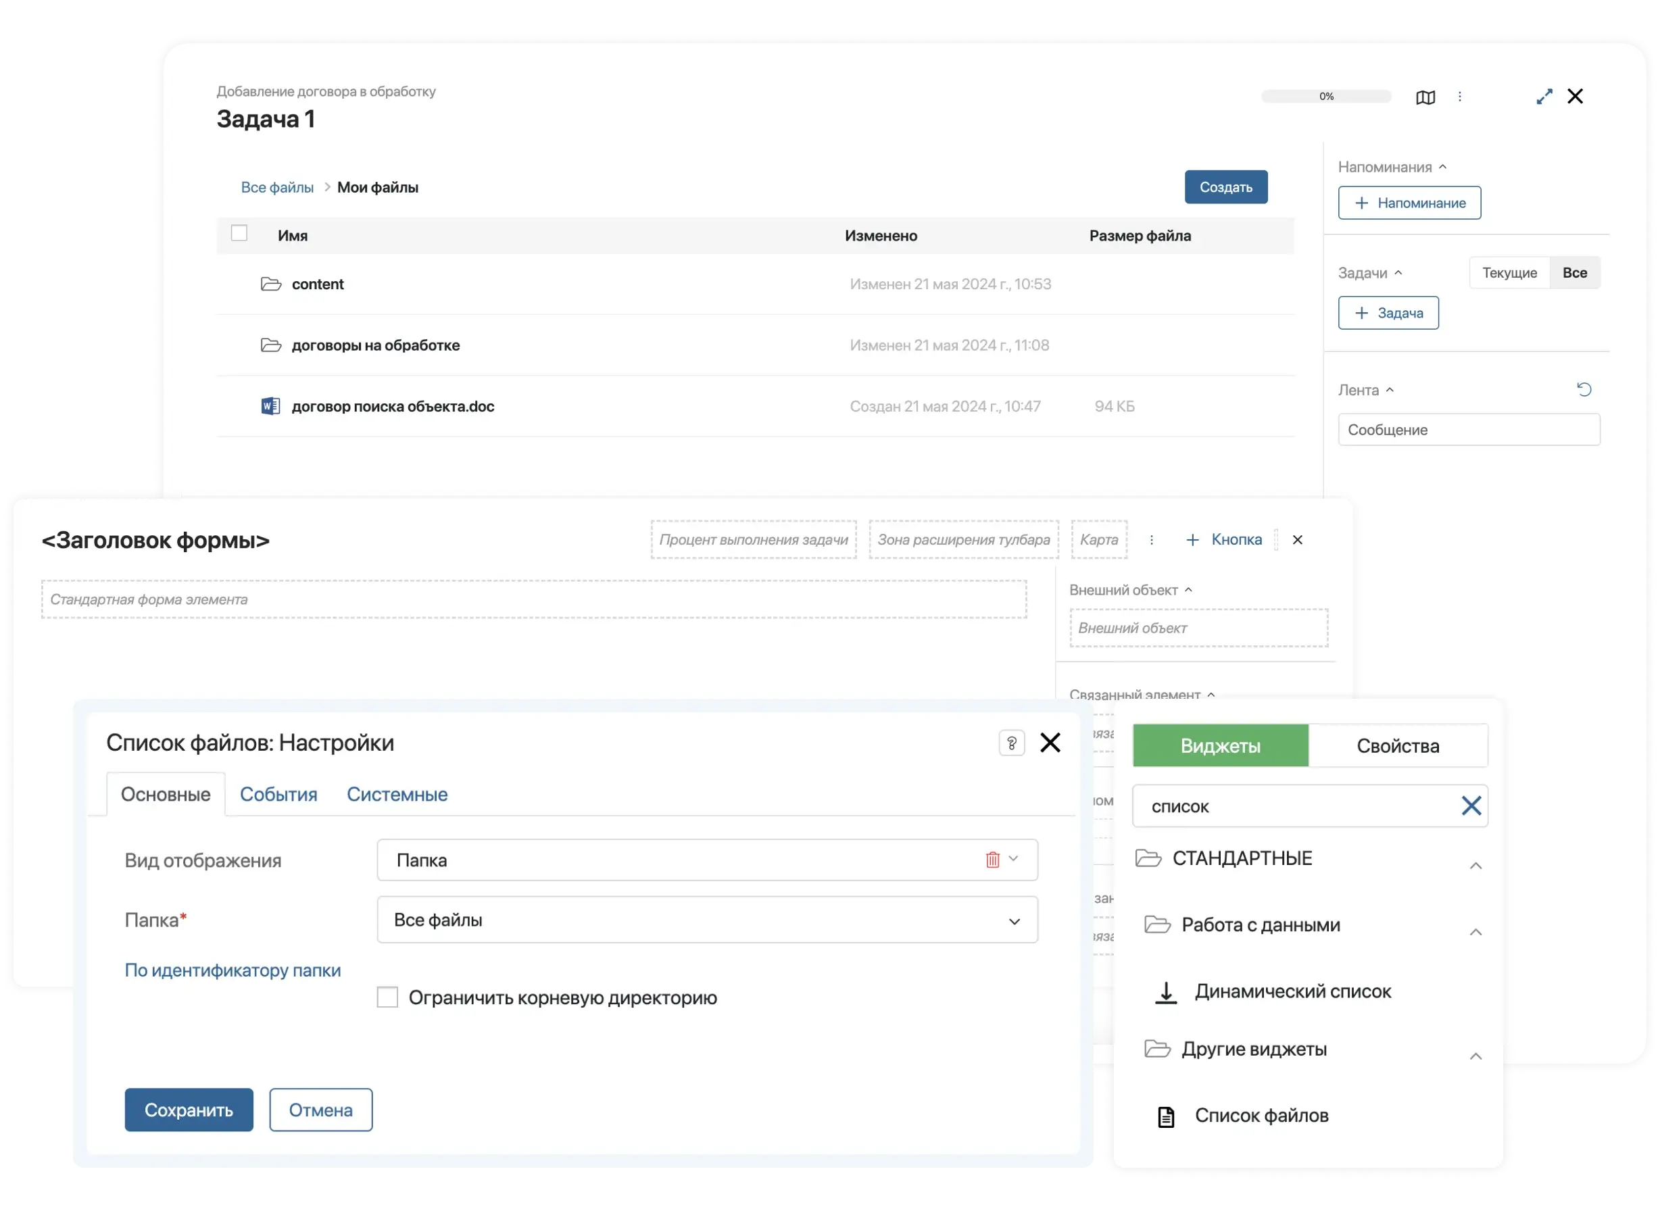Click the help question mark icon in settings
The height and width of the screenshot is (1211, 1660).
(x=1011, y=743)
